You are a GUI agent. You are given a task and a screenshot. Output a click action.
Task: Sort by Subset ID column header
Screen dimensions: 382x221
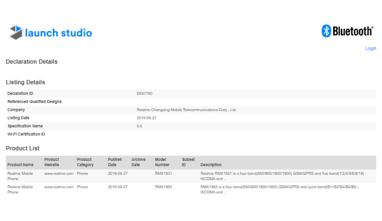(188, 162)
